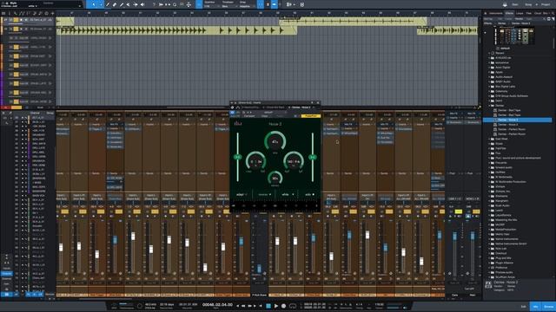Image resolution: width=556 pixels, height=312 pixels.
Task: Click the plugin thumbnail preview in browser
Action: (x=514, y=36)
